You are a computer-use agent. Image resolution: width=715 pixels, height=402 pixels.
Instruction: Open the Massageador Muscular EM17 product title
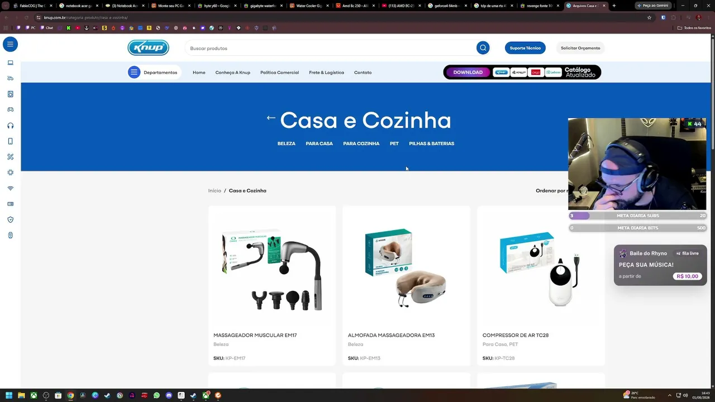(x=255, y=335)
